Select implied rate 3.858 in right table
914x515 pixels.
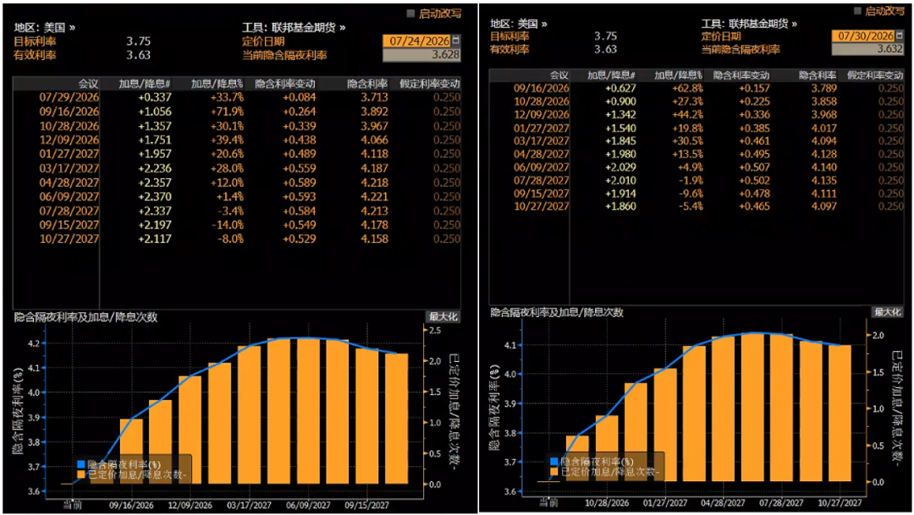[x=823, y=101]
